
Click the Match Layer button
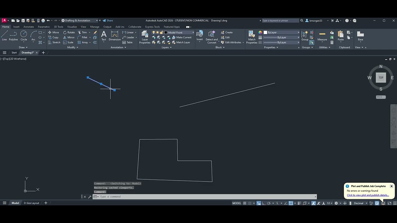pos(181,42)
